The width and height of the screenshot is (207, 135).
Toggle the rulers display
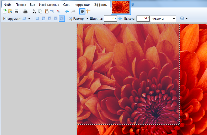pyautogui.click(x=88, y=11)
